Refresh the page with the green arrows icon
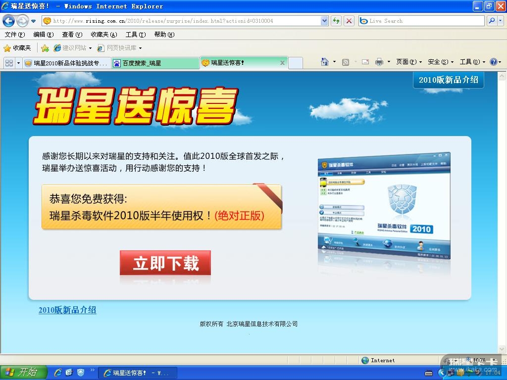The width and height of the screenshot is (507, 380). tap(337, 21)
